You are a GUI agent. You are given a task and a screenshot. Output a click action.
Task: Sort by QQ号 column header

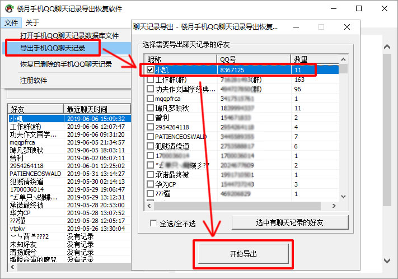tap(254, 59)
